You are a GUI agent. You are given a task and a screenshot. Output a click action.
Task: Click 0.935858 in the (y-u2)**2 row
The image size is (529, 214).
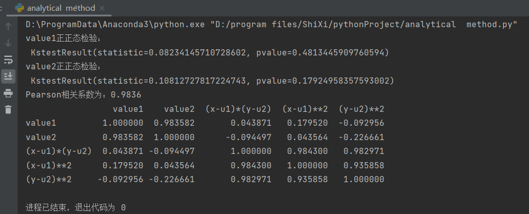(308, 179)
